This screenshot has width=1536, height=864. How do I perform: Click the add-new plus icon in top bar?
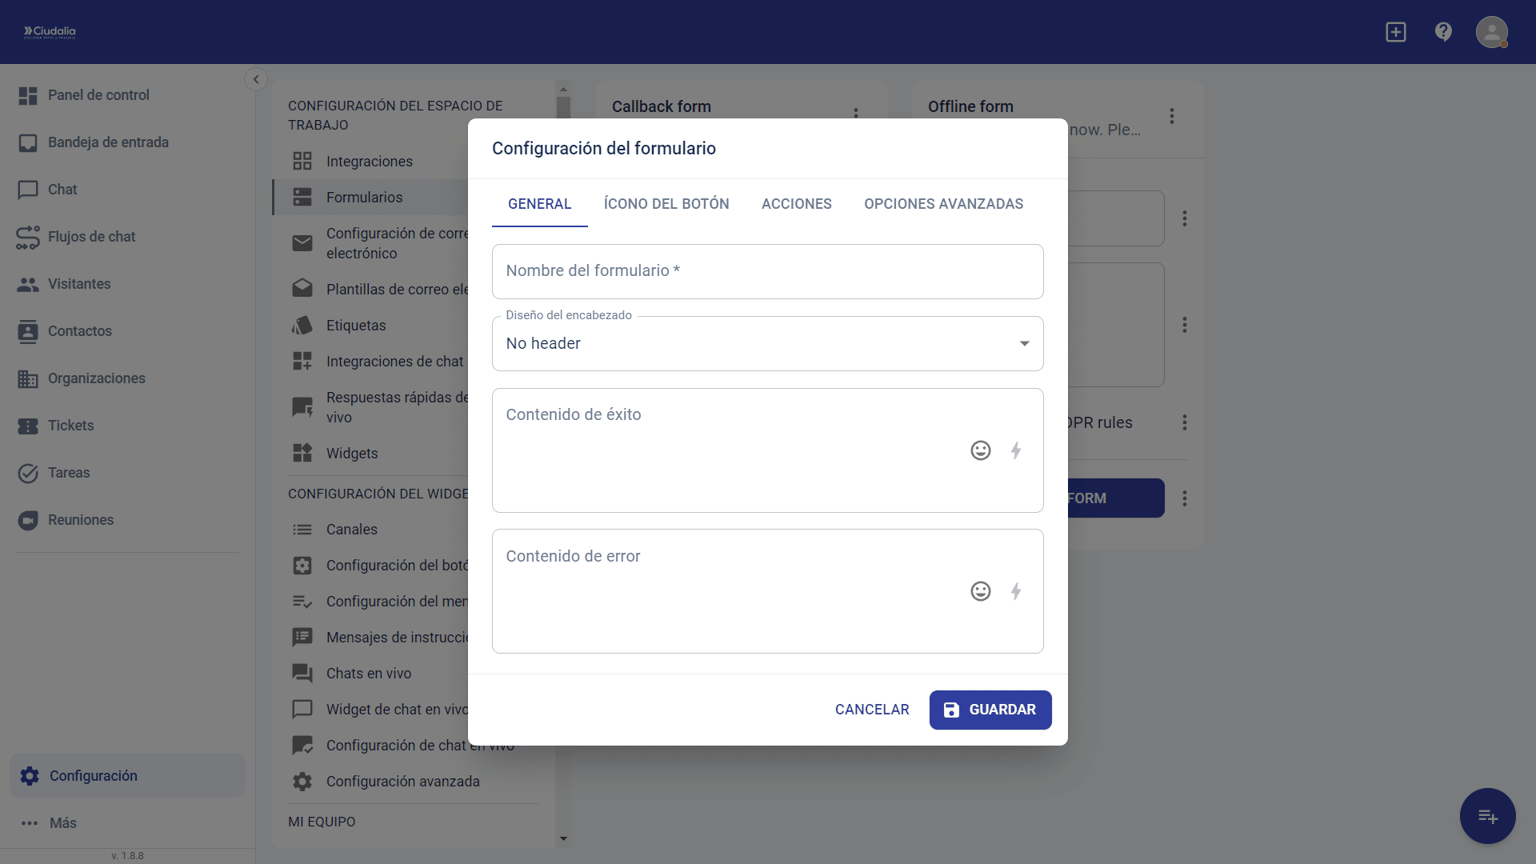(1395, 32)
